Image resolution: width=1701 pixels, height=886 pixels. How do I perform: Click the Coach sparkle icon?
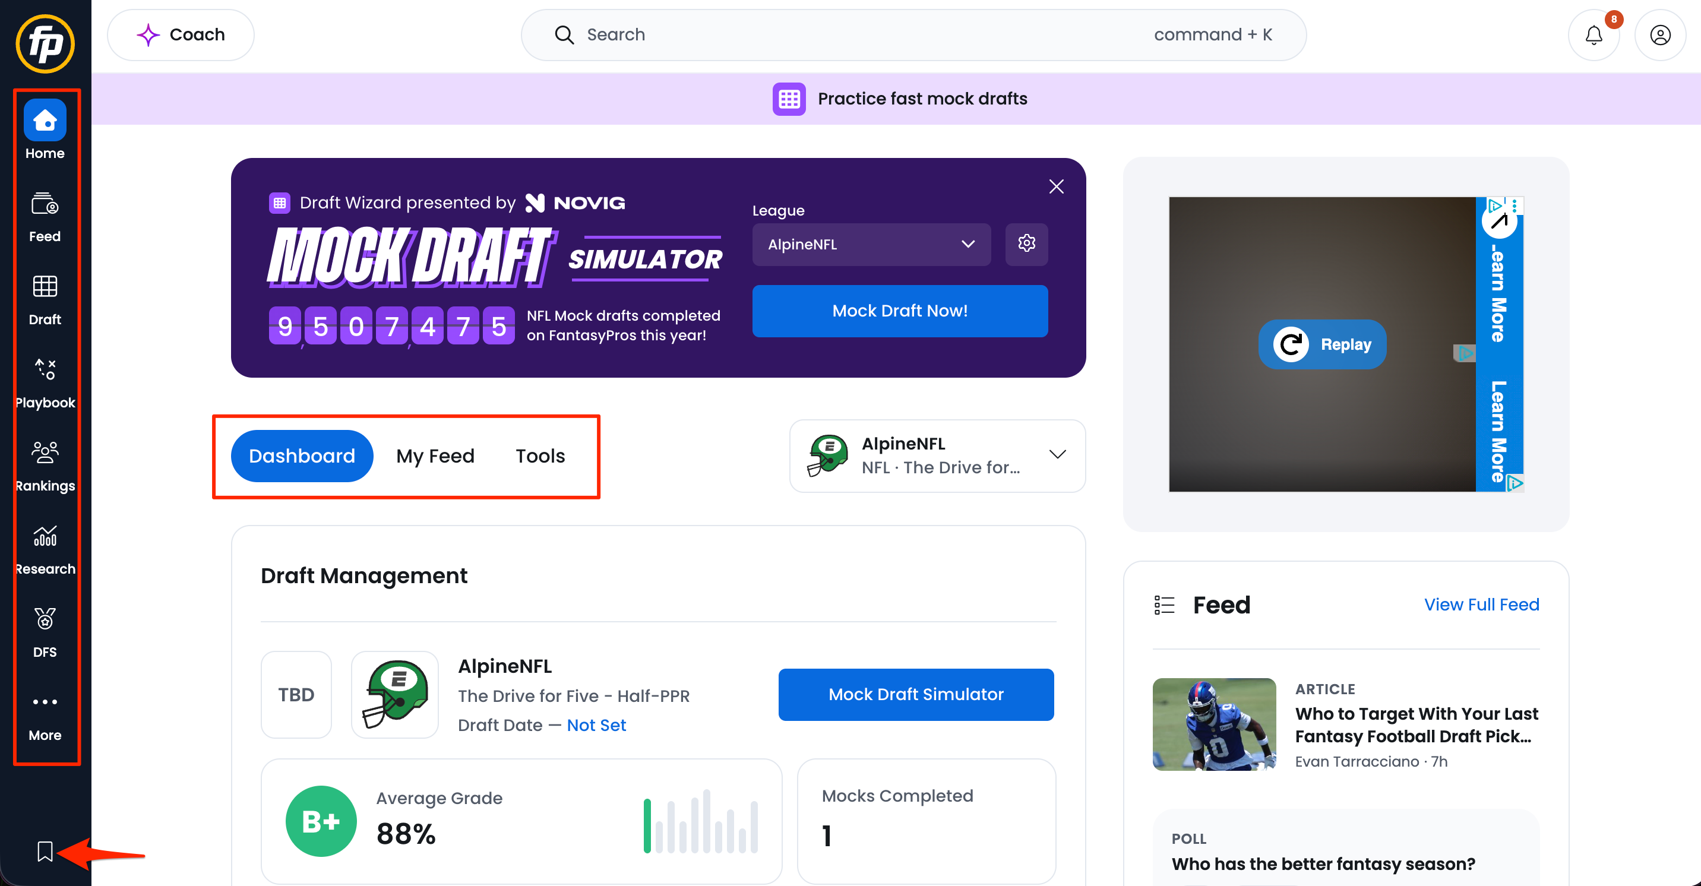click(148, 35)
